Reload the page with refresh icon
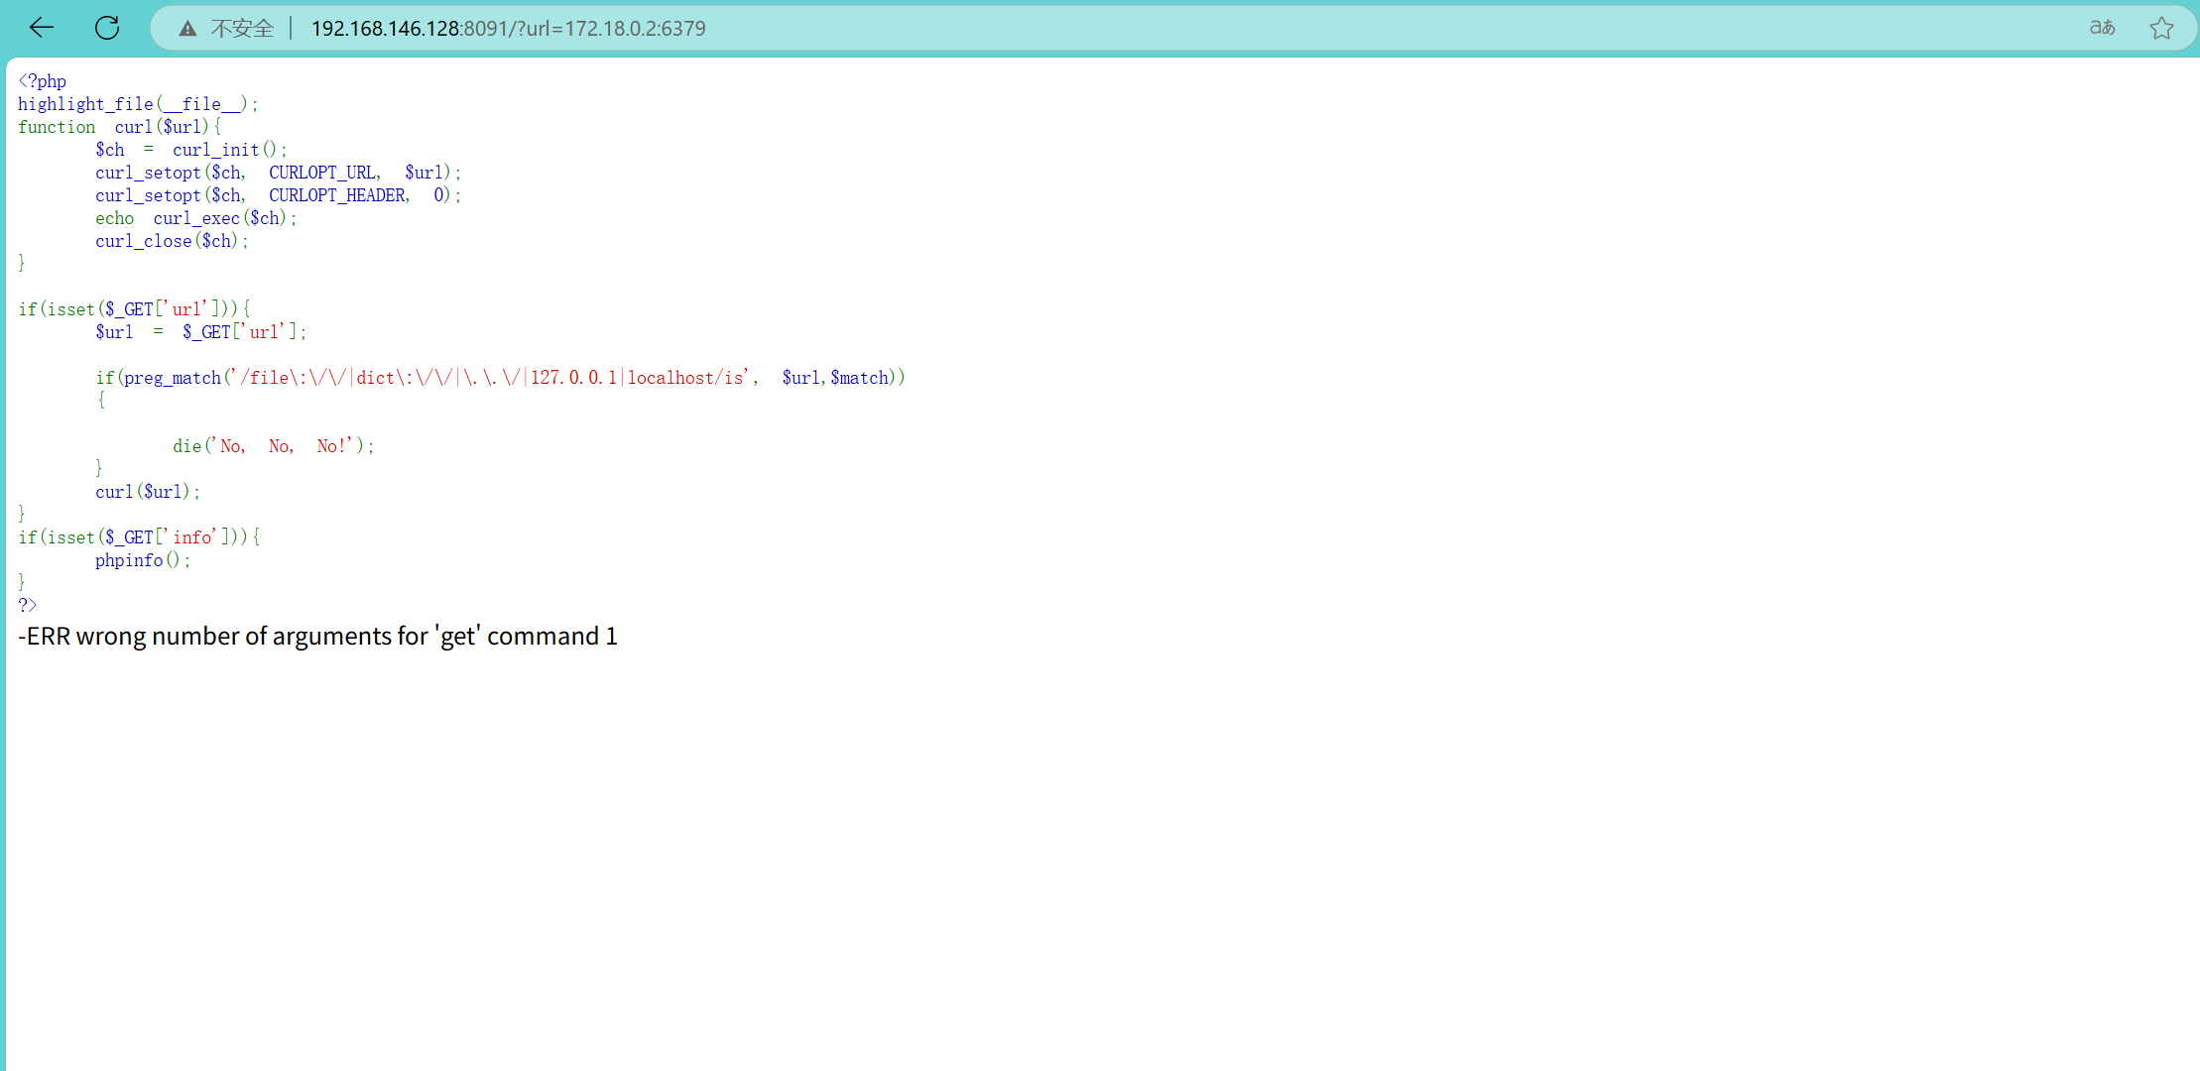Image resolution: width=2200 pixels, height=1071 pixels. click(107, 28)
